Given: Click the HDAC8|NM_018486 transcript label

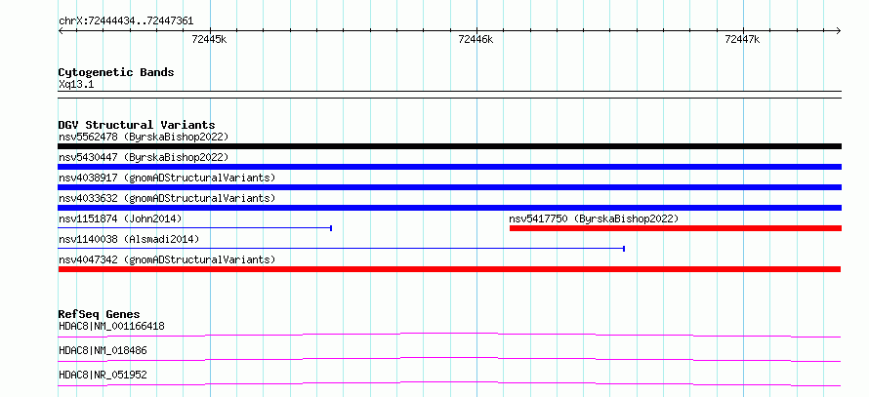Looking at the screenshot, I should (103, 350).
